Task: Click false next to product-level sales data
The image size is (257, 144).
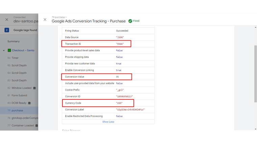Action: [119, 51]
